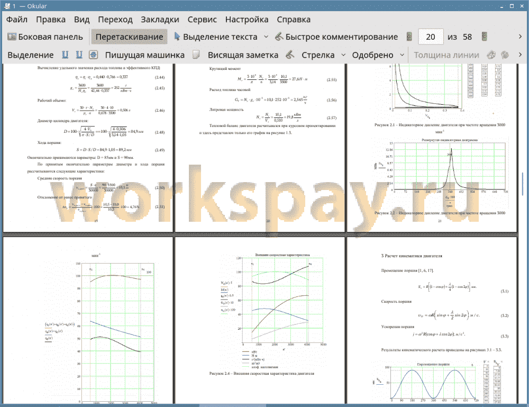The image size is (529, 407).
Task: Go to previous page icon
Action: coord(409,37)
